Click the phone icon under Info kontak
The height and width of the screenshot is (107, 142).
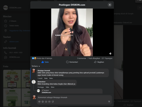(x=6, y=53)
